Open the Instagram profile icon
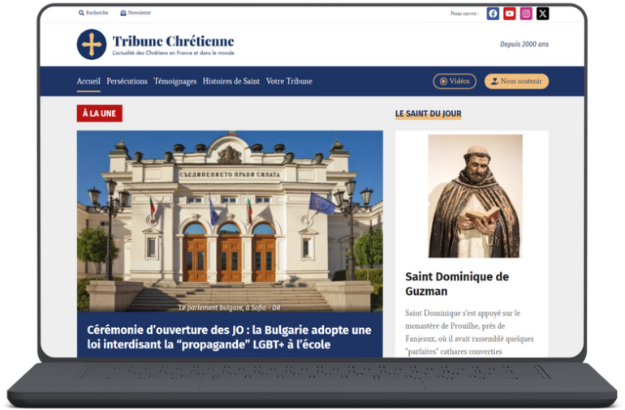 coord(526,14)
